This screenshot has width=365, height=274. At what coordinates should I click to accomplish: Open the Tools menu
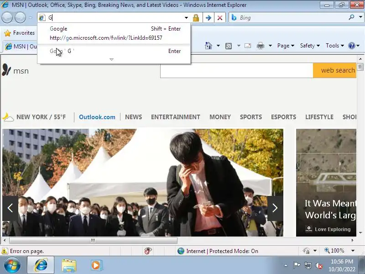pos(335,46)
